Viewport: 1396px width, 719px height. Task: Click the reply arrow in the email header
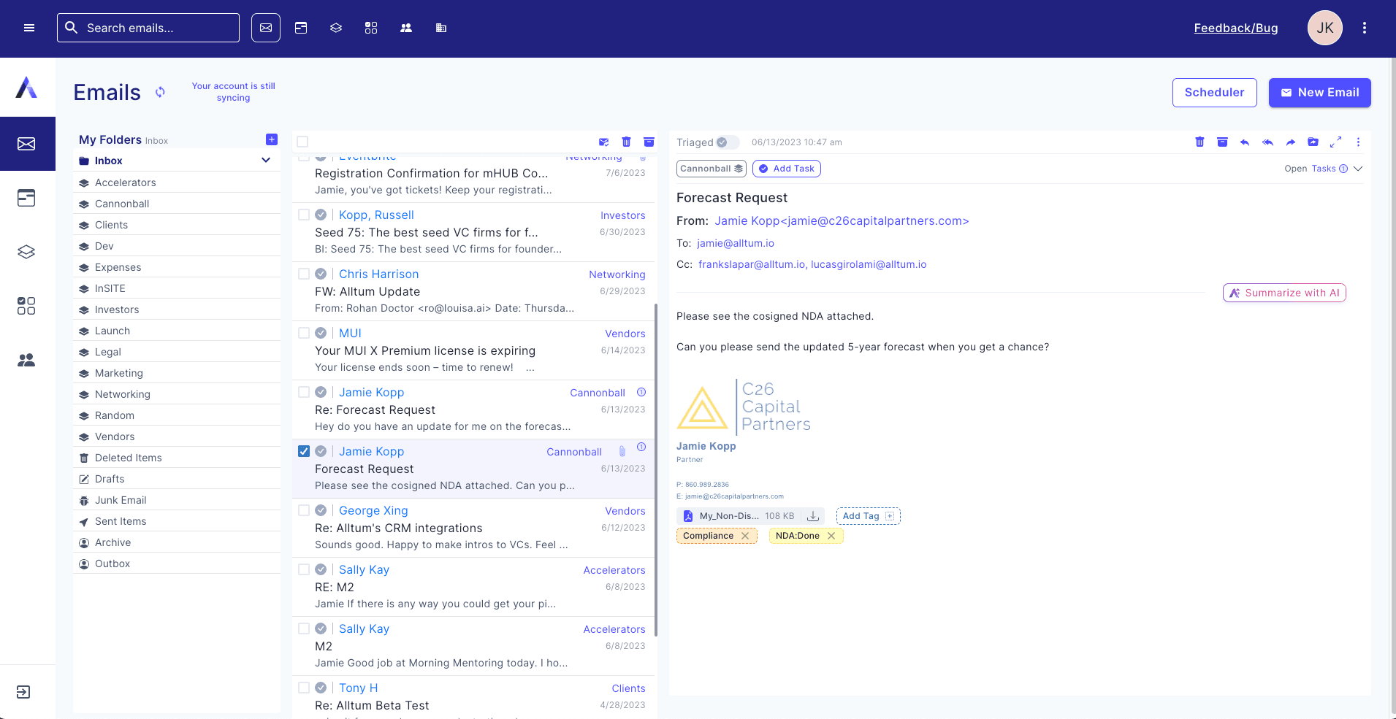[1245, 142]
